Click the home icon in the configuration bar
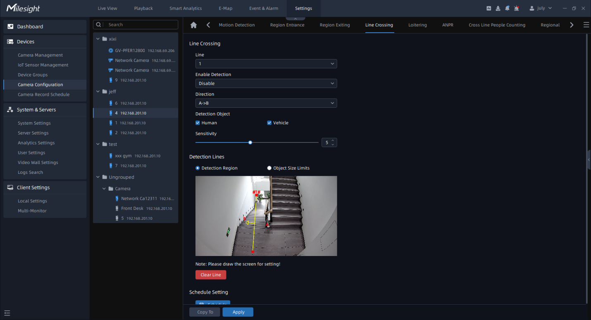The width and height of the screenshot is (591, 320). (x=193, y=25)
